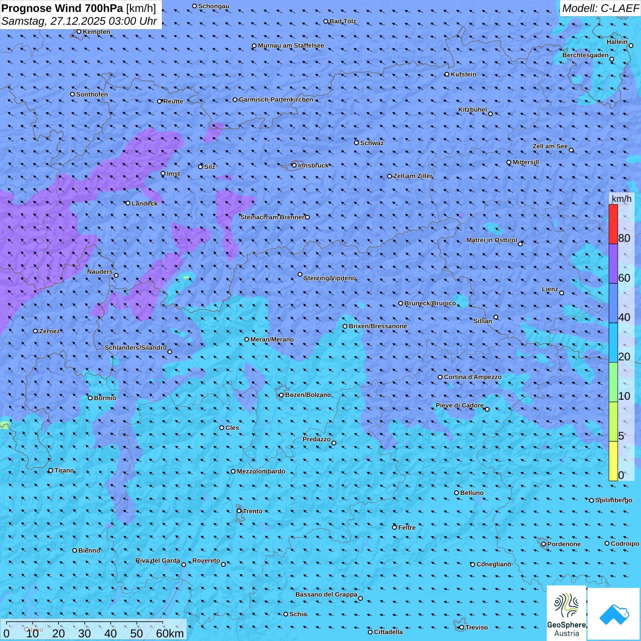Click the 'Brixen/Bressanone' label
The width and height of the screenshot is (641, 641).
pyautogui.click(x=378, y=326)
